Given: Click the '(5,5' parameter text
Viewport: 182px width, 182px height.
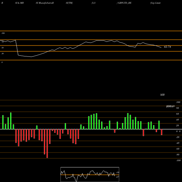Looking at the screenshot, I should 94,3.
